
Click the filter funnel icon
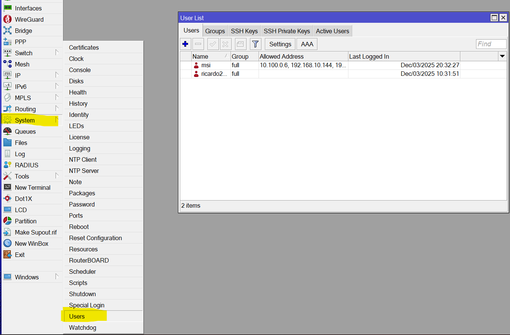click(x=255, y=44)
